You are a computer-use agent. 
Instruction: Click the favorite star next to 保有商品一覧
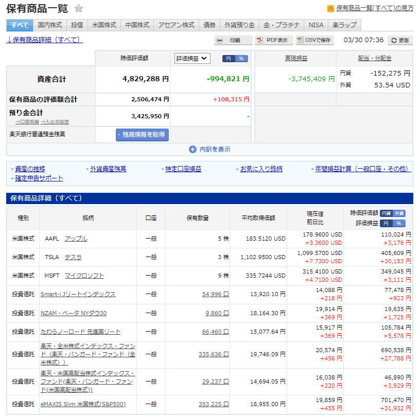click(x=78, y=8)
